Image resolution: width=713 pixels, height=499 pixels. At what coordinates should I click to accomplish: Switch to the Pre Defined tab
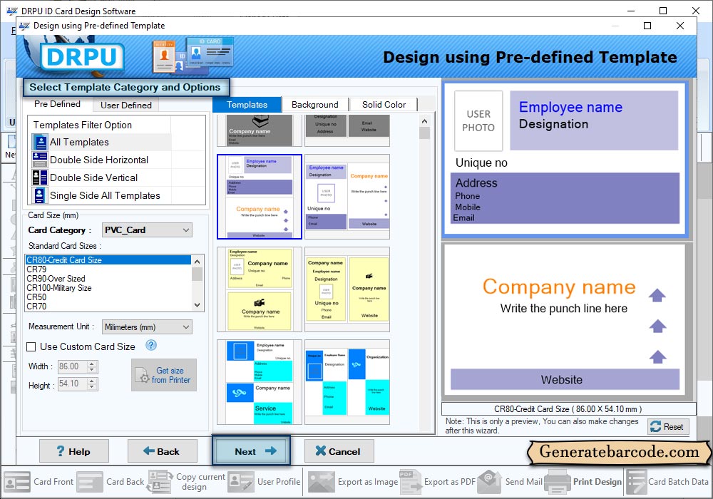pos(57,104)
